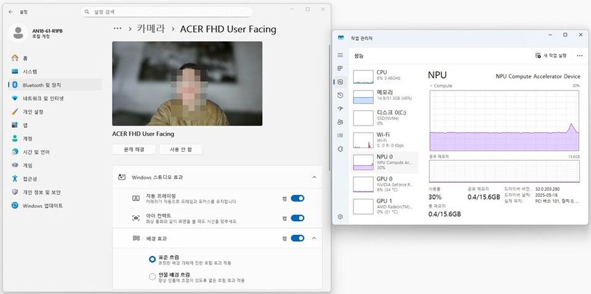Click the 시간 및 언어 globe clock icon

point(15,152)
